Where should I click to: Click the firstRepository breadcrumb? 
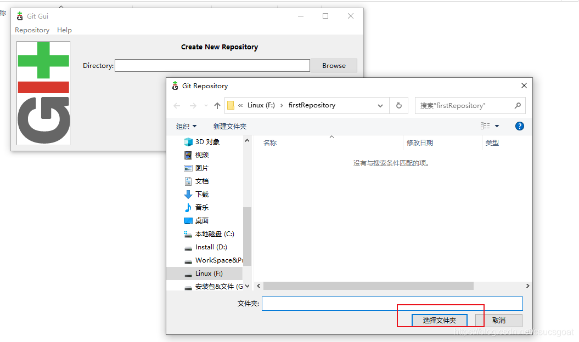pos(312,105)
